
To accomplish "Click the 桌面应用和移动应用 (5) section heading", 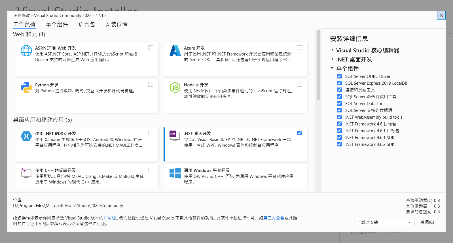I will coord(43,120).
